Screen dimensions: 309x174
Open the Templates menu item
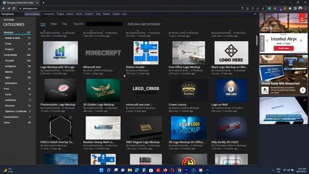49,14
